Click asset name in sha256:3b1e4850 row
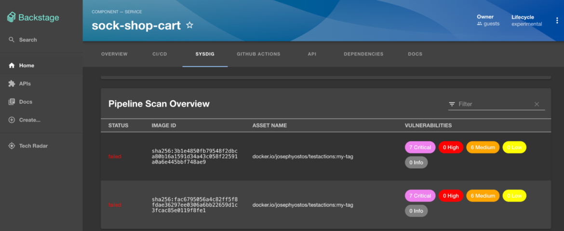 pyautogui.click(x=303, y=157)
